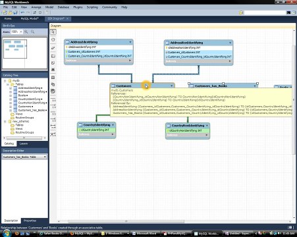Toggle the diagram grid toolbar icon
The image size is (297, 237).
pos(35,13)
